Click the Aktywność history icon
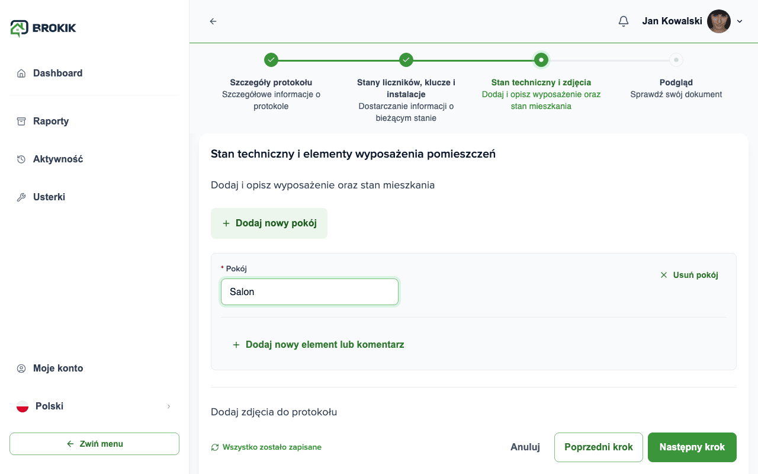758x474 pixels. pyautogui.click(x=21, y=159)
